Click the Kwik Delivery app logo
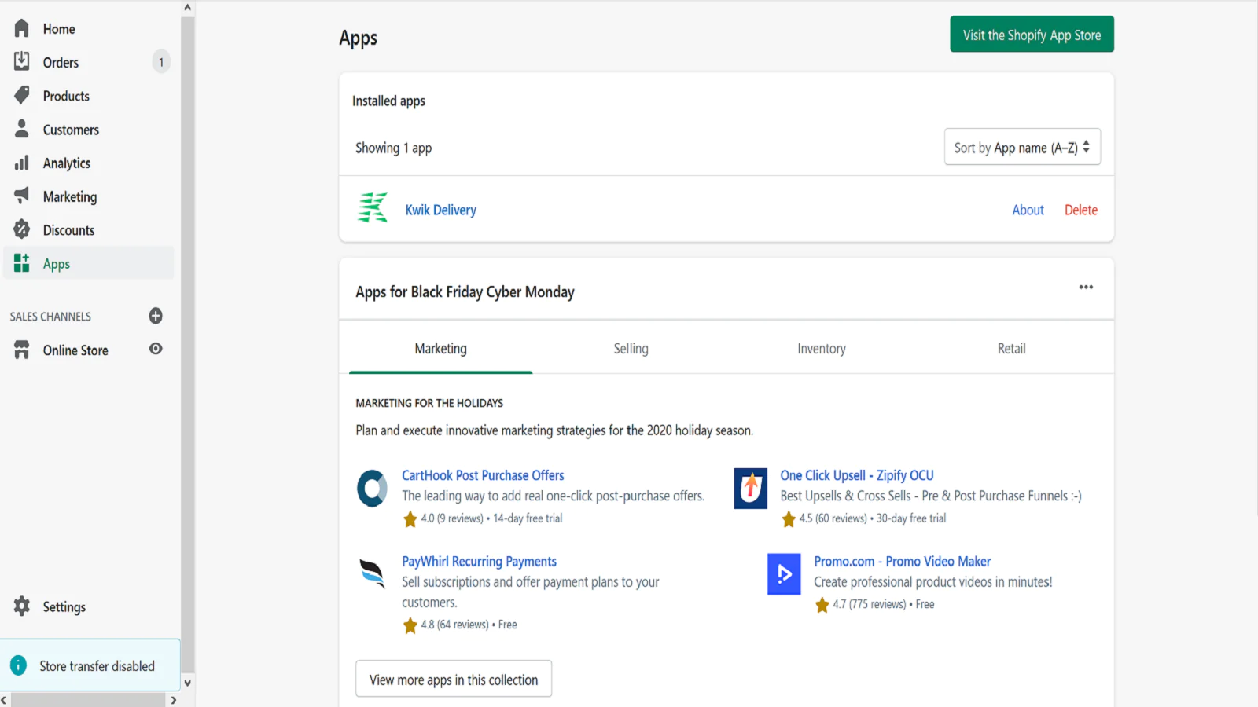Screen dimensions: 1258x707 coord(373,208)
